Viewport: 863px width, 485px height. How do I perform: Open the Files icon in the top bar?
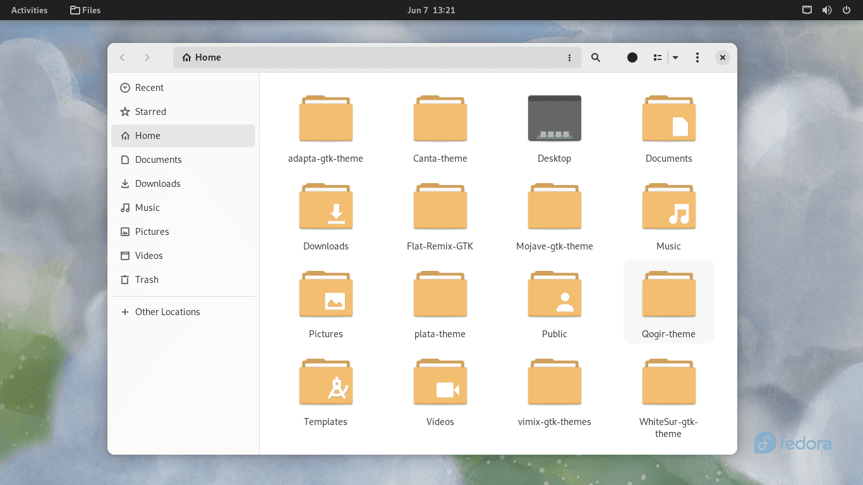[x=85, y=10]
